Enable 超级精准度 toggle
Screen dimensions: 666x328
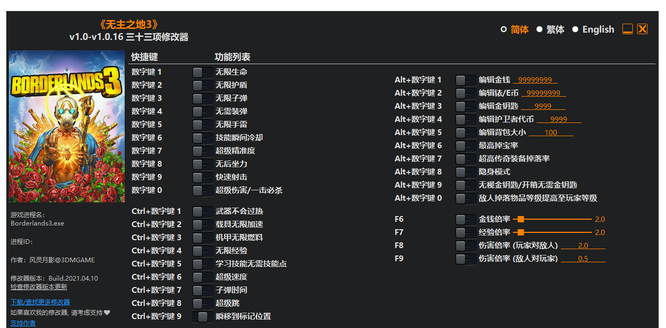pos(203,151)
